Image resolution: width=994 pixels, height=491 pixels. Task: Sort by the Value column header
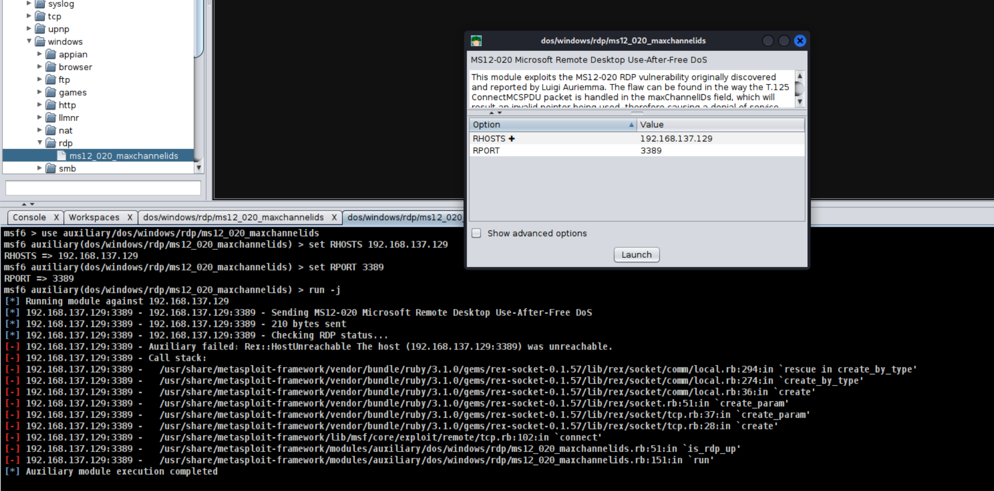[720, 124]
